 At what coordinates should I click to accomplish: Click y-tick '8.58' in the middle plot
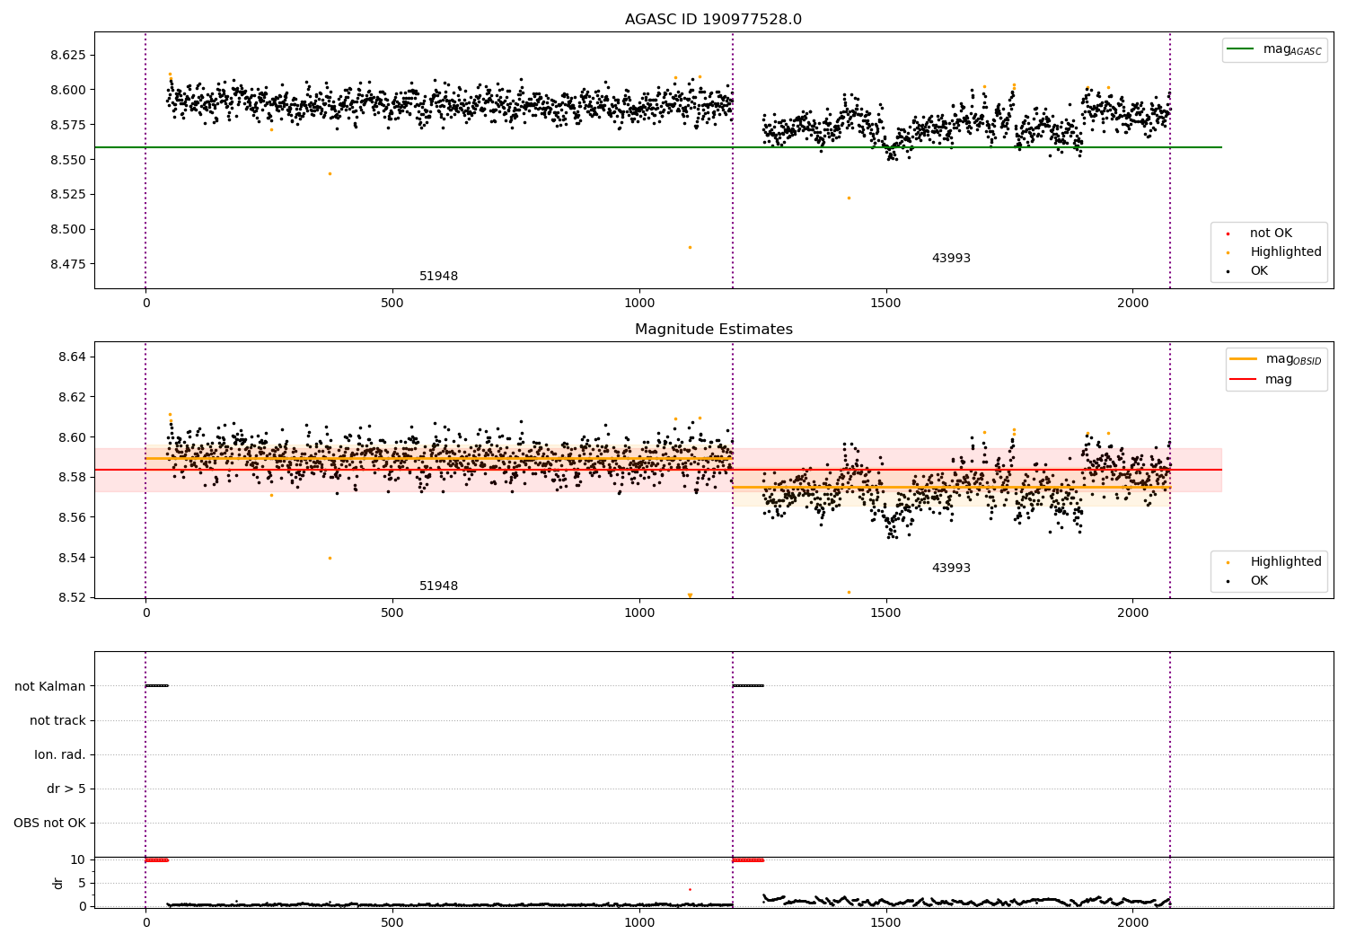(x=72, y=478)
